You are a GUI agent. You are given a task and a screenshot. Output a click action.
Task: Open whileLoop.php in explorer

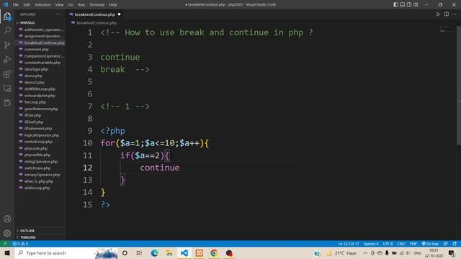click(x=37, y=188)
